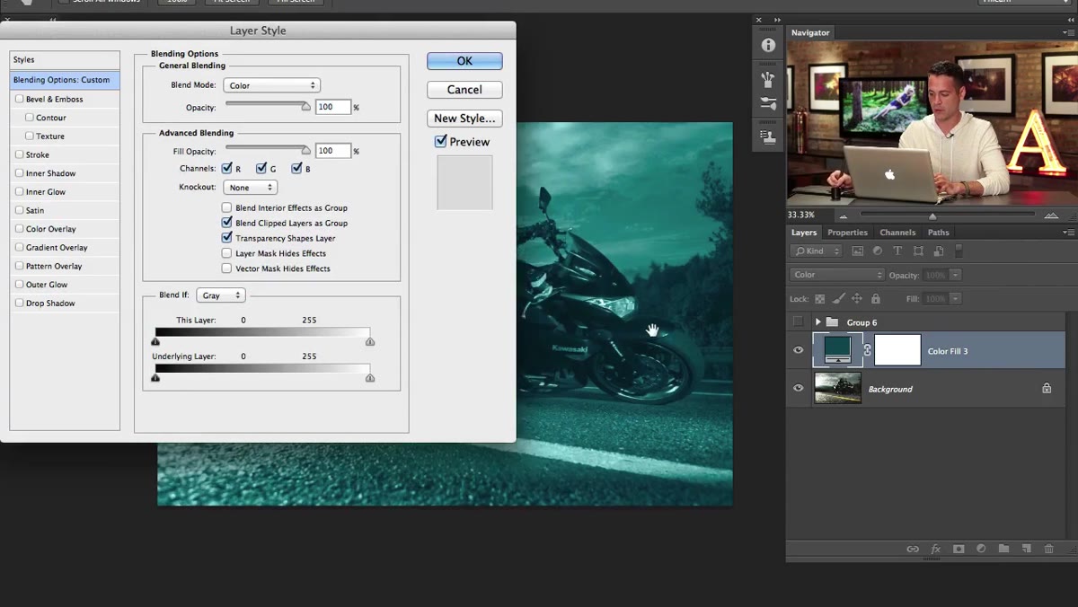Open the Layers panel flyout menu
This screenshot has width=1078, height=607.
coord(1068,232)
